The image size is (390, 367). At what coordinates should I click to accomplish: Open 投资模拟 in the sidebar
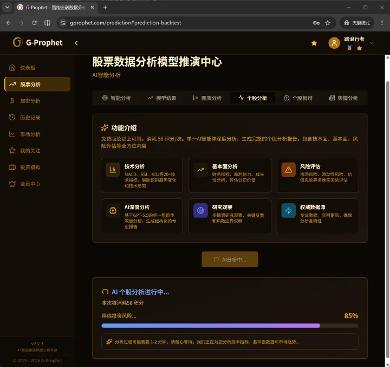pos(37,167)
